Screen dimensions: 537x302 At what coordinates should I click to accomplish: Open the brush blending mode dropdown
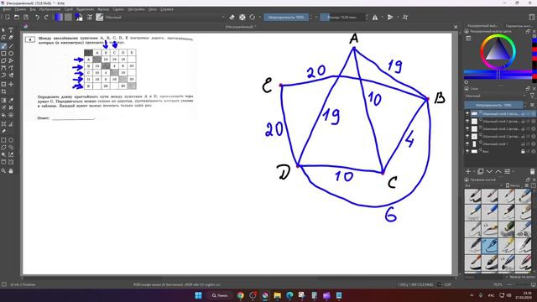pos(165,17)
